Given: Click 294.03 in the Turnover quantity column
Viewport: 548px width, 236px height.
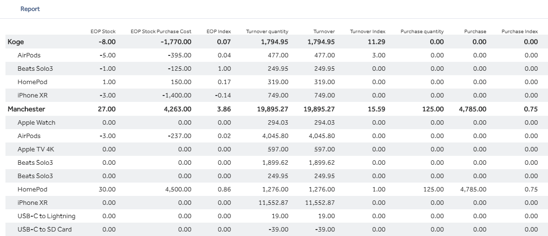Looking at the screenshot, I should pos(278,123).
